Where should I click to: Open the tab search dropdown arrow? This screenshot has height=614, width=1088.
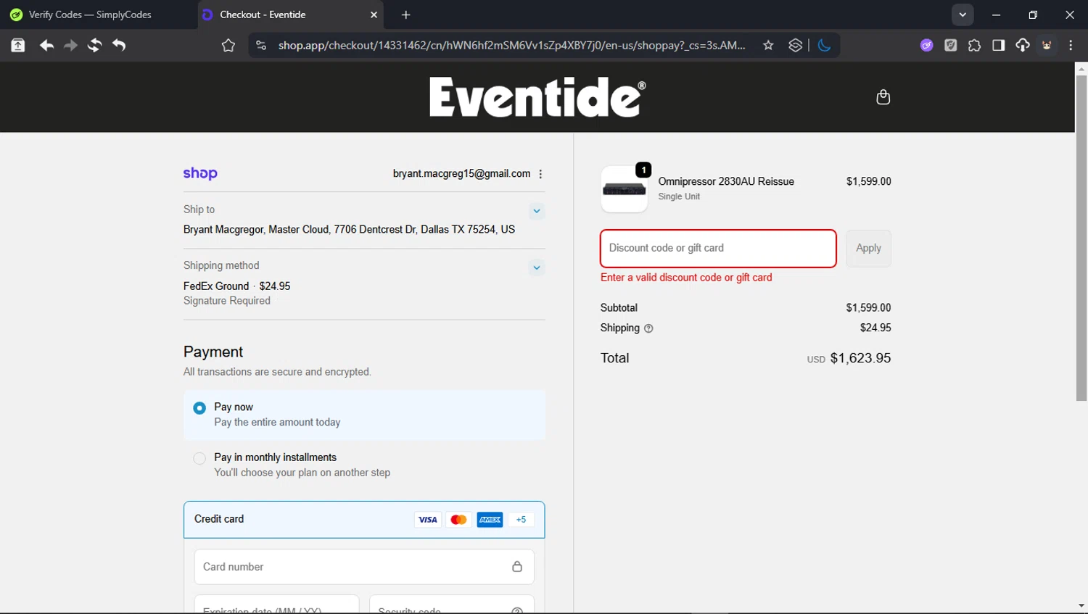click(963, 14)
